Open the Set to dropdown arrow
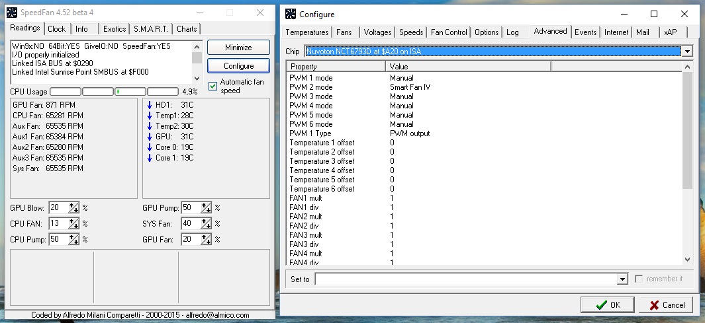705x323 pixels. pos(622,279)
